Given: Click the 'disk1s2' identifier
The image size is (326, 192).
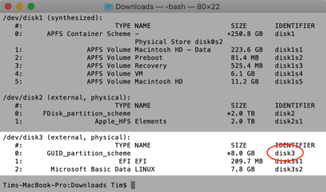Looking at the screenshot, I should [x=289, y=57].
